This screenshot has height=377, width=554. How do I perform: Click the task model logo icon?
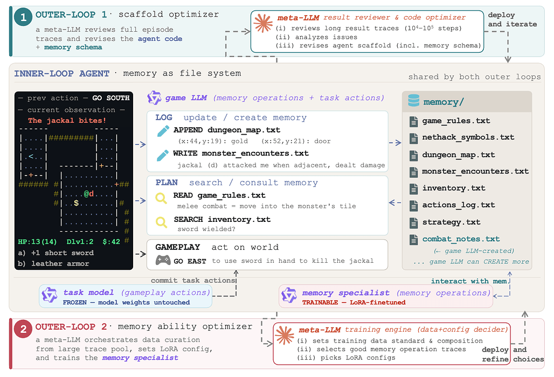click(50, 295)
